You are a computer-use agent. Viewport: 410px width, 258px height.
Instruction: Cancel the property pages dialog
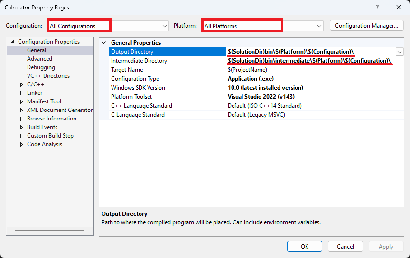click(x=345, y=247)
